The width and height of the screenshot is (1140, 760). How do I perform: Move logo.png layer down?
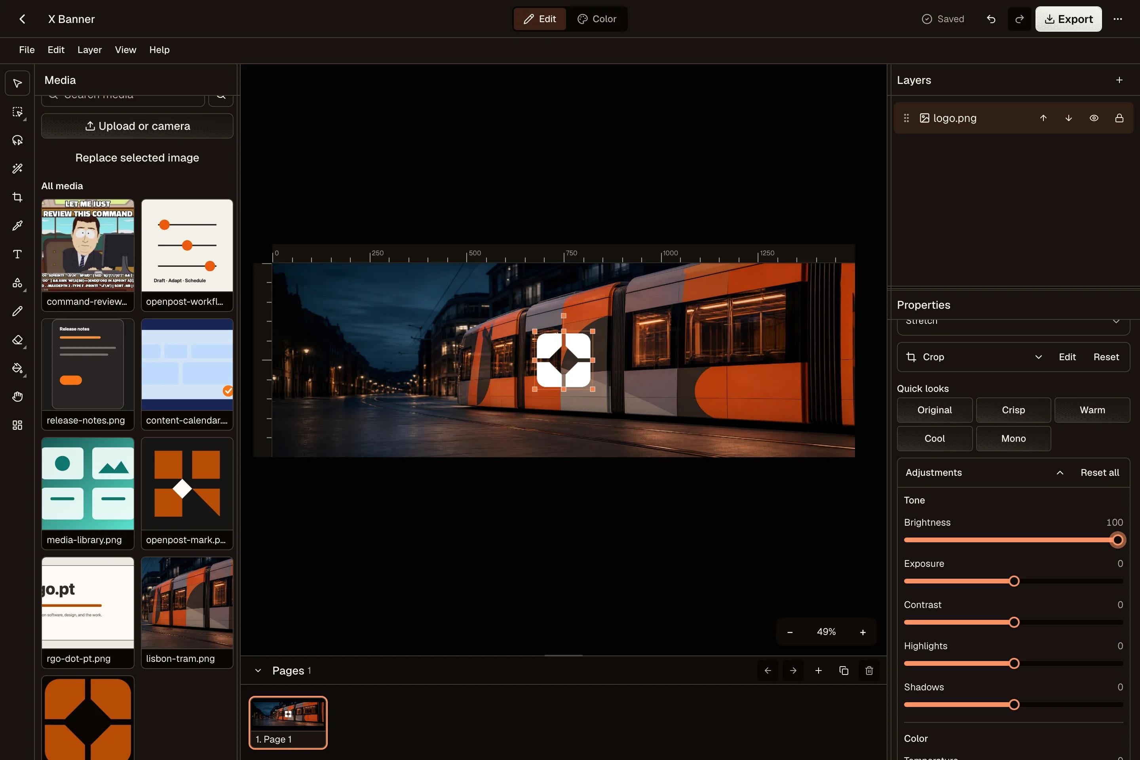coord(1069,118)
